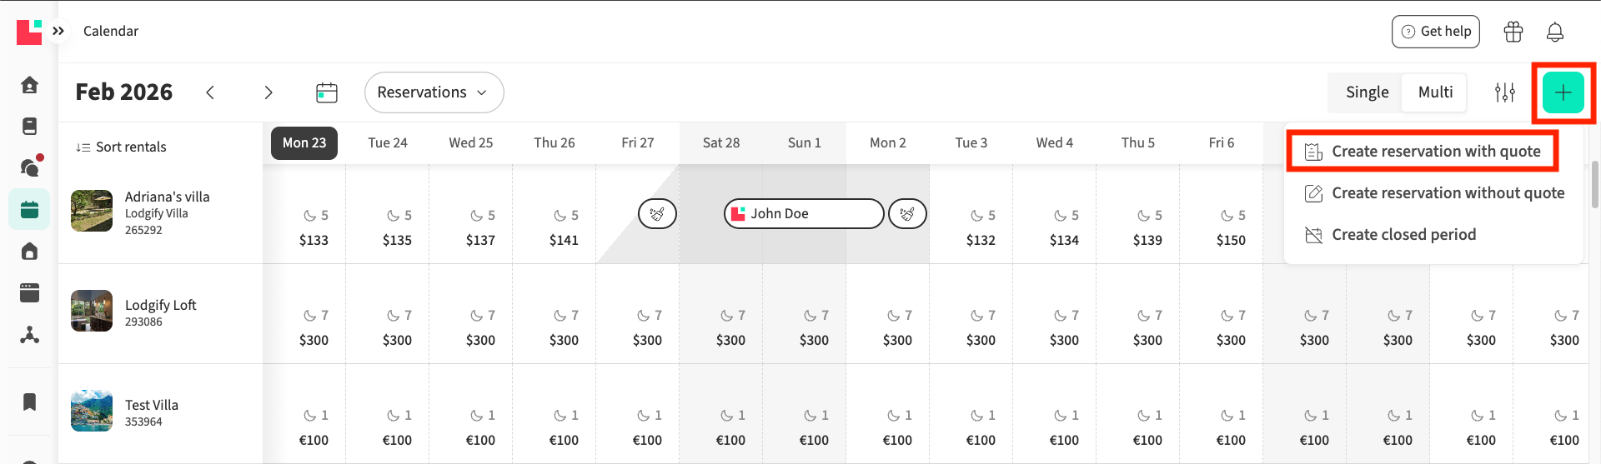Open the calendar filter sliders icon
Screen dimensions: 1601x464
pyautogui.click(x=1504, y=92)
